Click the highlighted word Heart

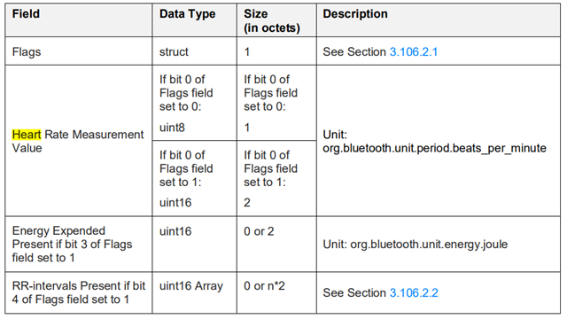(27, 135)
